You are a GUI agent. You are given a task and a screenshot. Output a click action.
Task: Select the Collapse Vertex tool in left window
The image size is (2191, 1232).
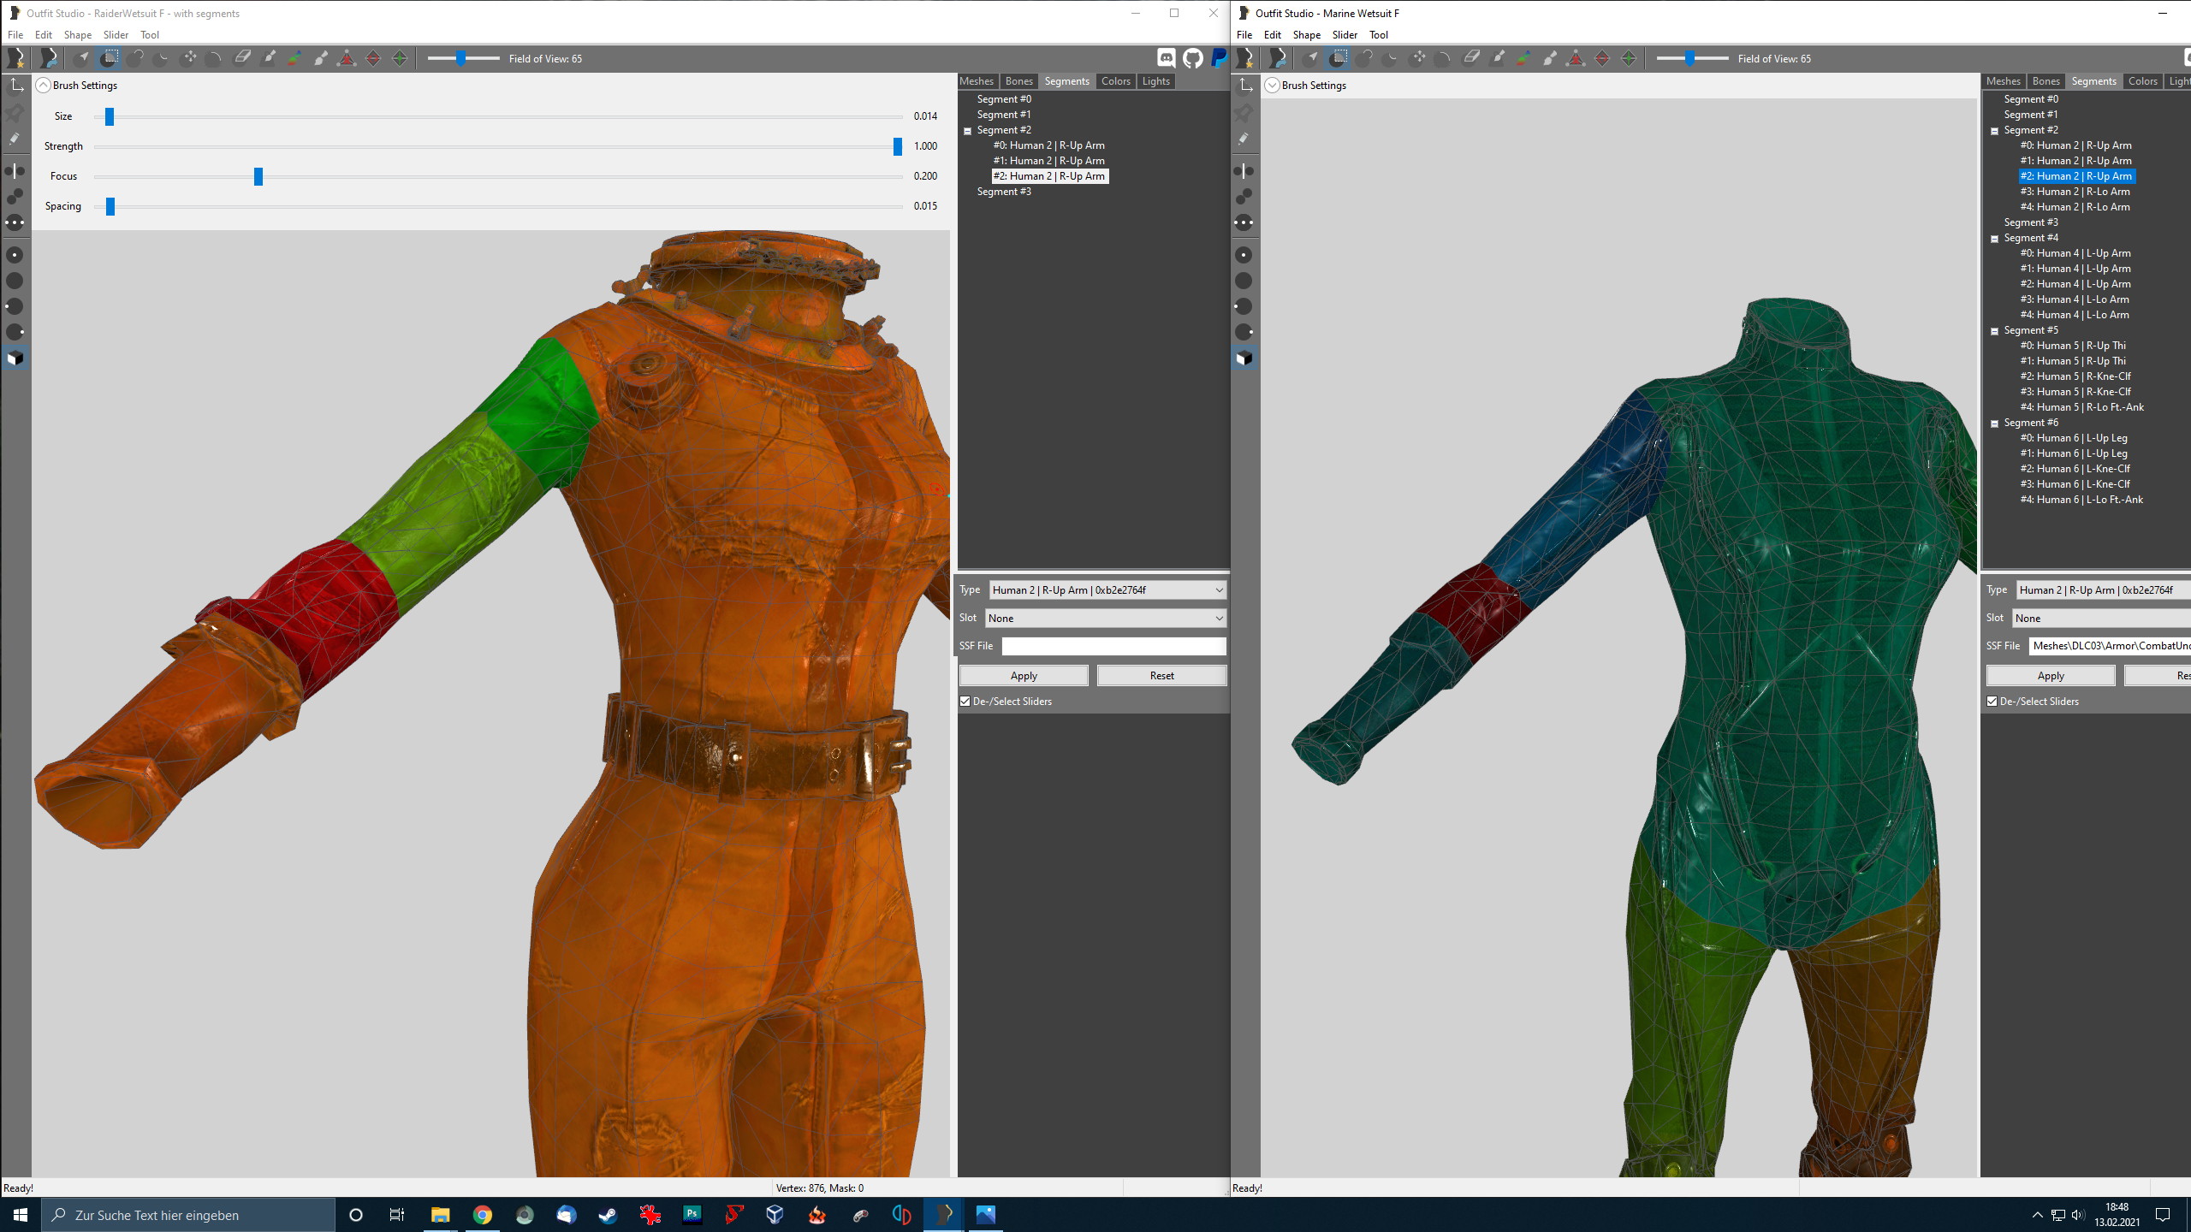(x=347, y=58)
